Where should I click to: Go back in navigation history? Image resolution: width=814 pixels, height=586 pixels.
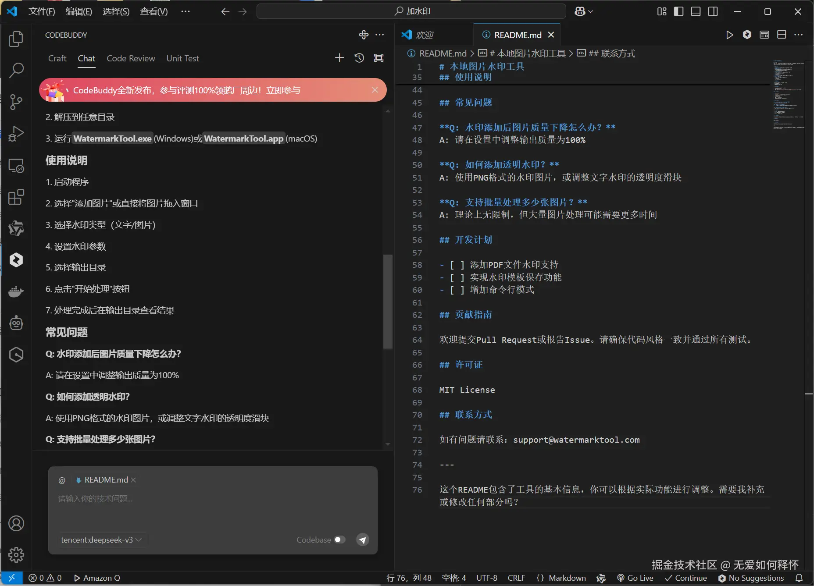coord(225,12)
